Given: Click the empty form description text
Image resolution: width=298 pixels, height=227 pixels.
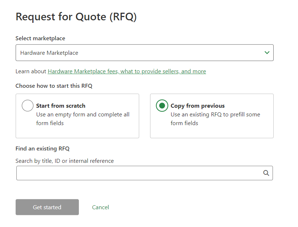Looking at the screenshot, I should pyautogui.click(x=82, y=119).
